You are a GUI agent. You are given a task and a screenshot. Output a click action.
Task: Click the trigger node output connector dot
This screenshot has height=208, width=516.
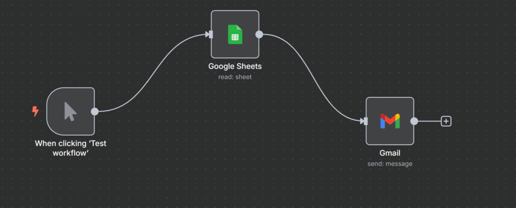pos(94,112)
